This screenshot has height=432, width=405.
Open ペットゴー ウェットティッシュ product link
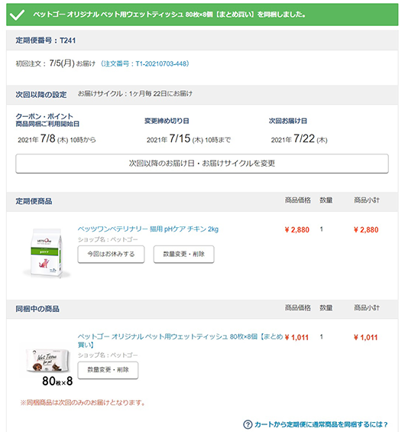click(180, 340)
